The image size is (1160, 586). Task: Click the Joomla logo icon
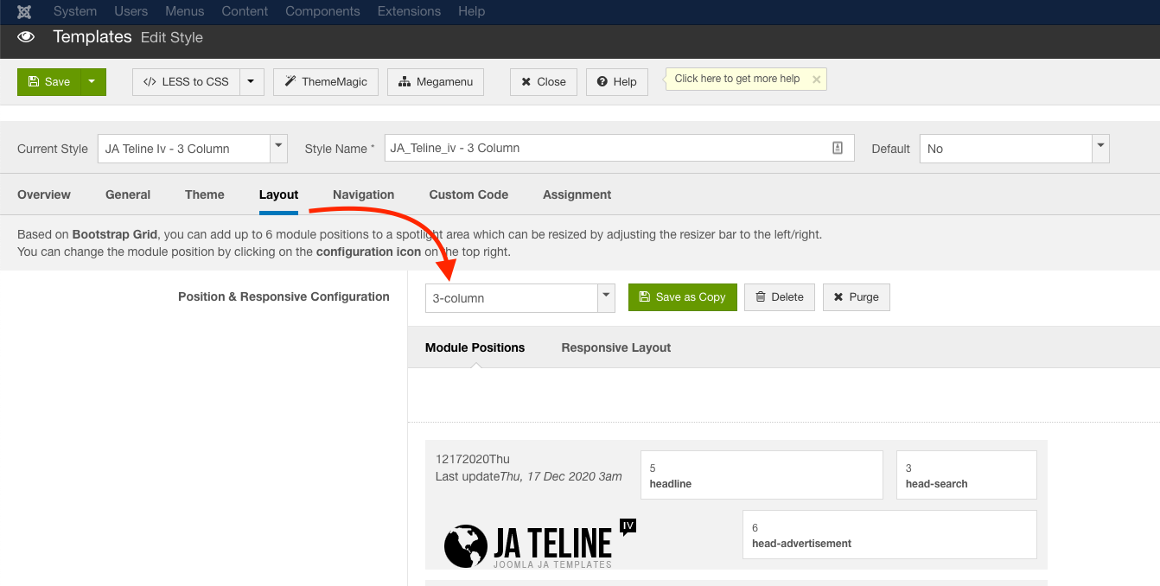pyautogui.click(x=24, y=11)
